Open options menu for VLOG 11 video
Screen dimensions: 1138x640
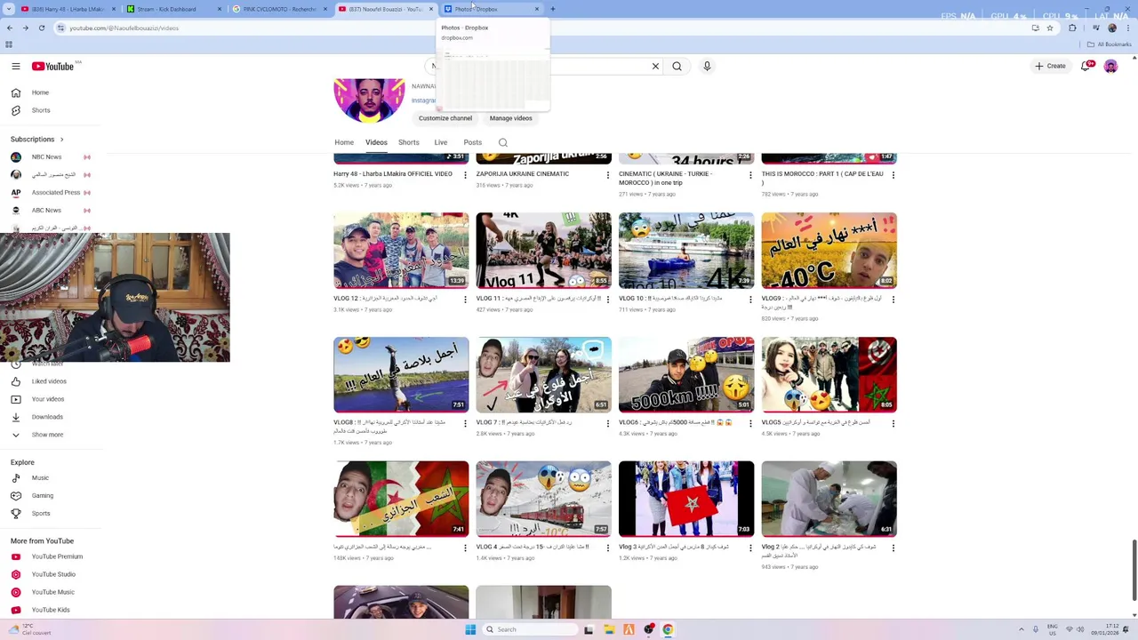tap(608, 300)
